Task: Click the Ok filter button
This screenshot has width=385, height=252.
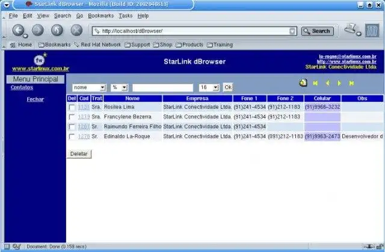Action: tap(228, 87)
